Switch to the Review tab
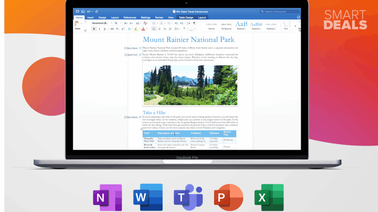This screenshot has width=378, height=212. [x=159, y=18]
